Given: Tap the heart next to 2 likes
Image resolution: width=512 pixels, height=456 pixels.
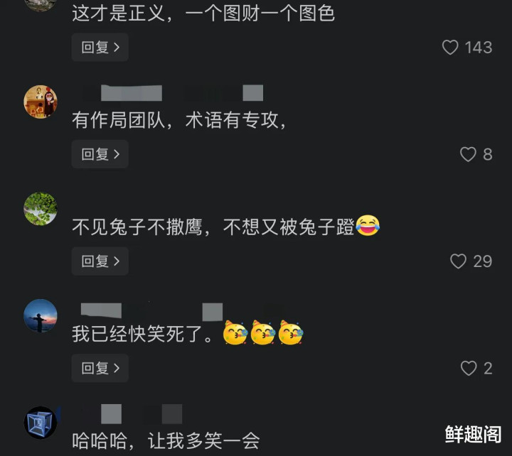Looking at the screenshot, I should 469,368.
